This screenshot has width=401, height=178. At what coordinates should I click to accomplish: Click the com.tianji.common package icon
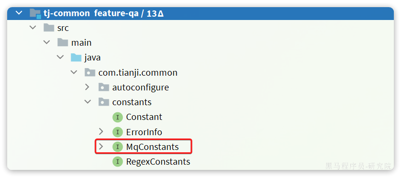[x=90, y=72]
